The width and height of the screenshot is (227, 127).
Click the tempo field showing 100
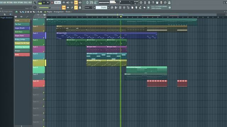point(57,2)
